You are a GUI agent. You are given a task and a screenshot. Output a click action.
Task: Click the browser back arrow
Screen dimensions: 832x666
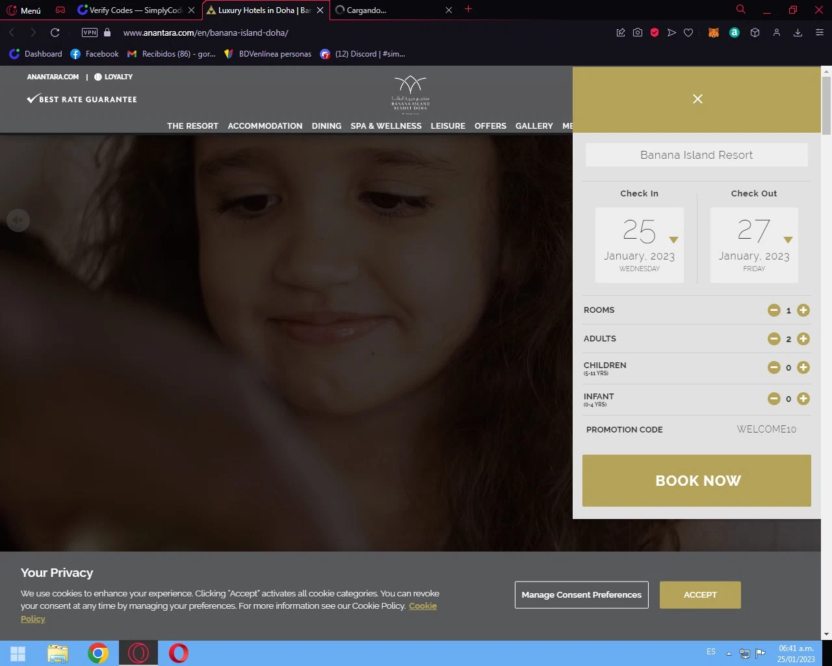(12, 33)
